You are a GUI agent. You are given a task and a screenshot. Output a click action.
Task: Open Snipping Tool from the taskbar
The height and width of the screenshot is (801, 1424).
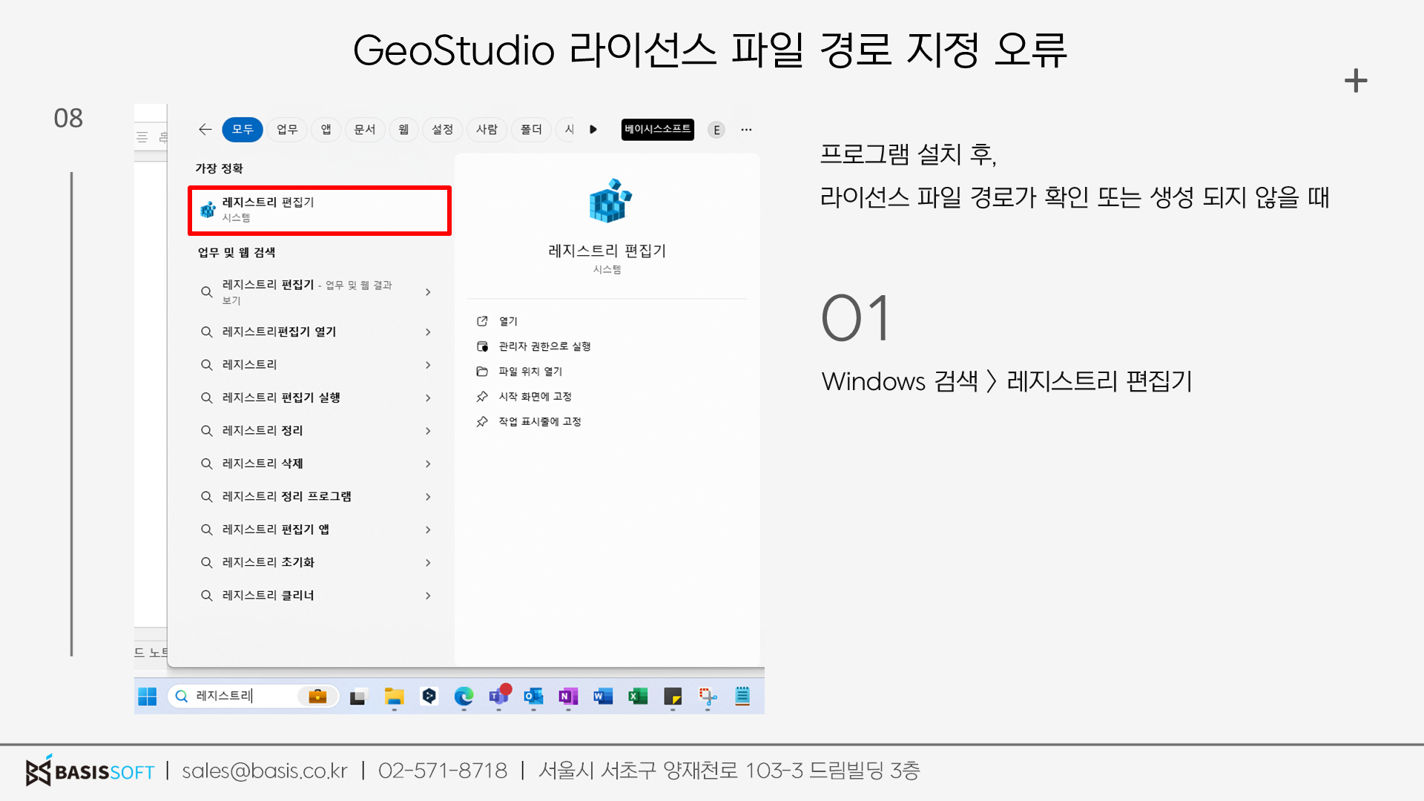click(708, 696)
